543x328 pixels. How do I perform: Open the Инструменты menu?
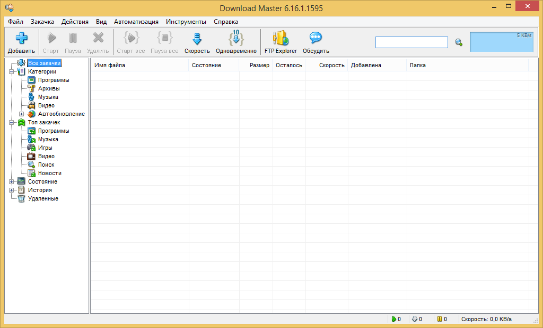(x=186, y=22)
